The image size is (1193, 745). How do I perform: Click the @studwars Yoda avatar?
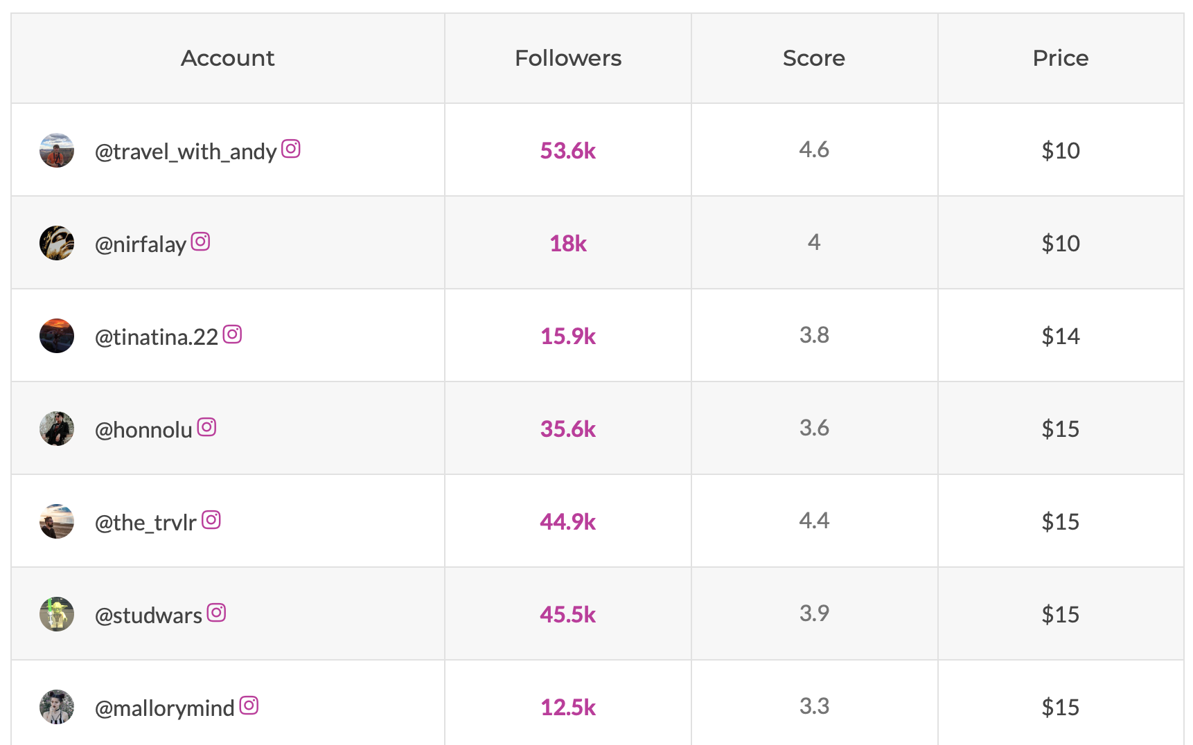(x=57, y=614)
